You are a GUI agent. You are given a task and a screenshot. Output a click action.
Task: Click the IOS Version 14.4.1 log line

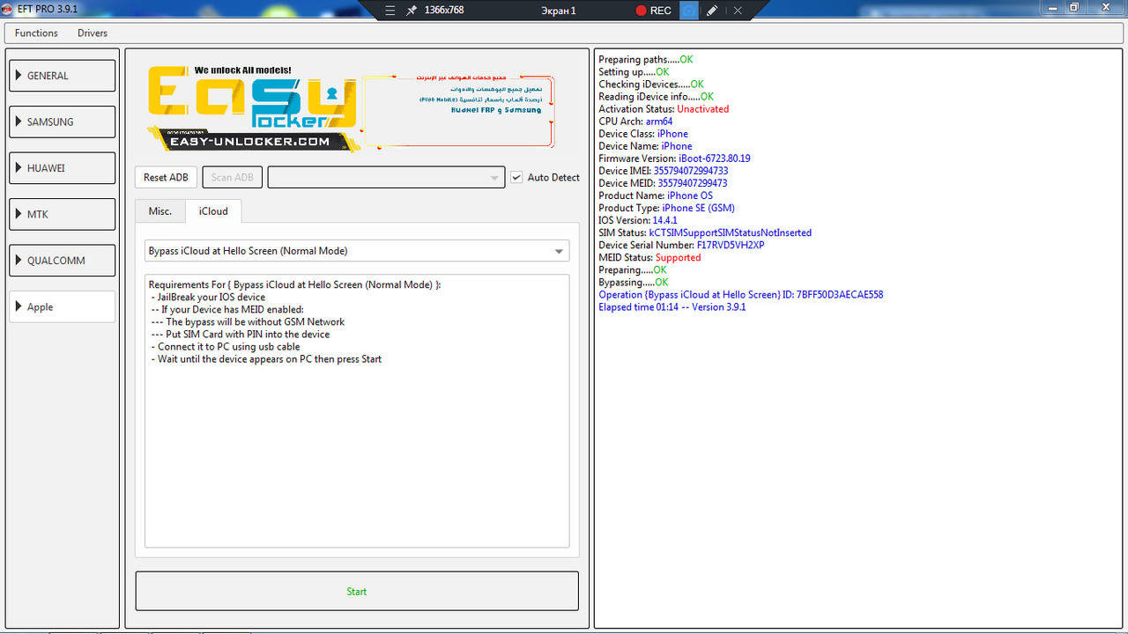(x=638, y=220)
